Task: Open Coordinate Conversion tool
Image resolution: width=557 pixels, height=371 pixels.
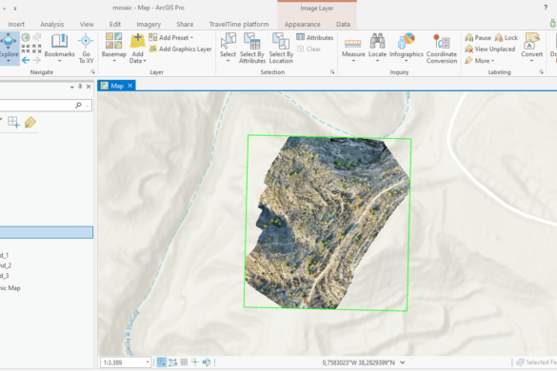Action: click(442, 48)
